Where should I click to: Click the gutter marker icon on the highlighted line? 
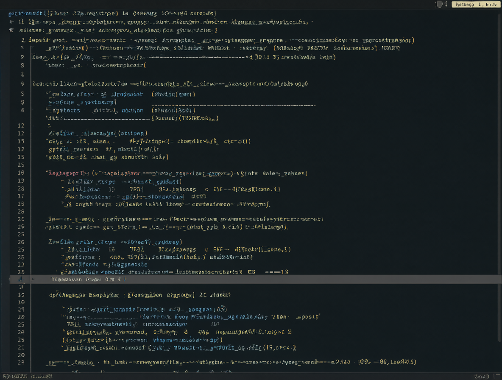point(21,279)
